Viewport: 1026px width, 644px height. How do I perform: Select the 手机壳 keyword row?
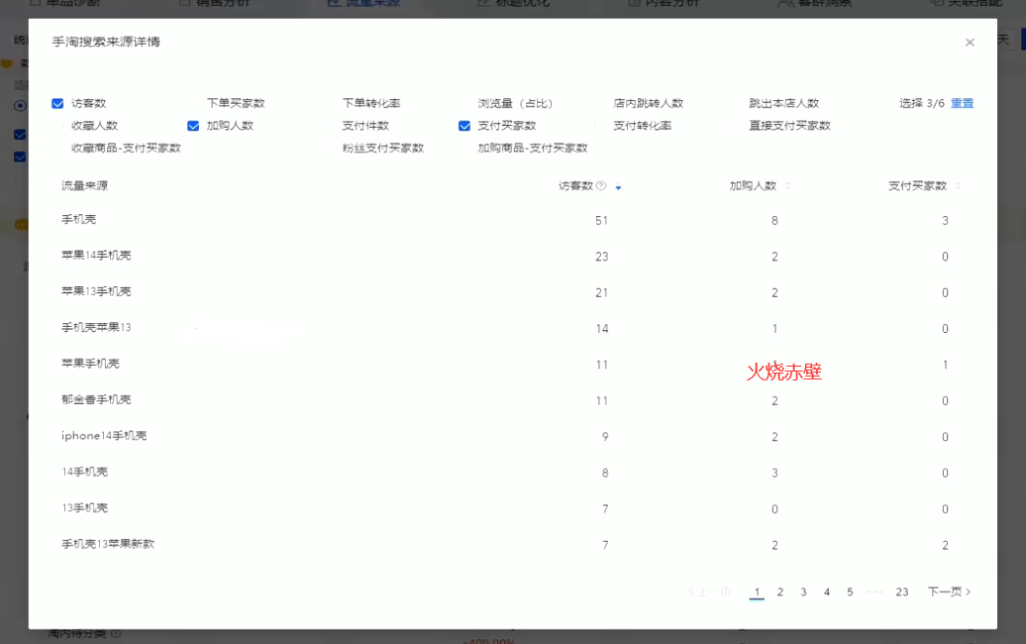point(512,220)
